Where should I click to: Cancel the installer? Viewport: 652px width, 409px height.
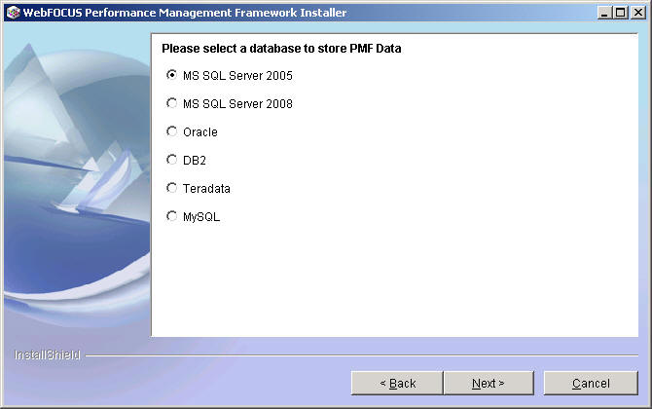pos(591,383)
